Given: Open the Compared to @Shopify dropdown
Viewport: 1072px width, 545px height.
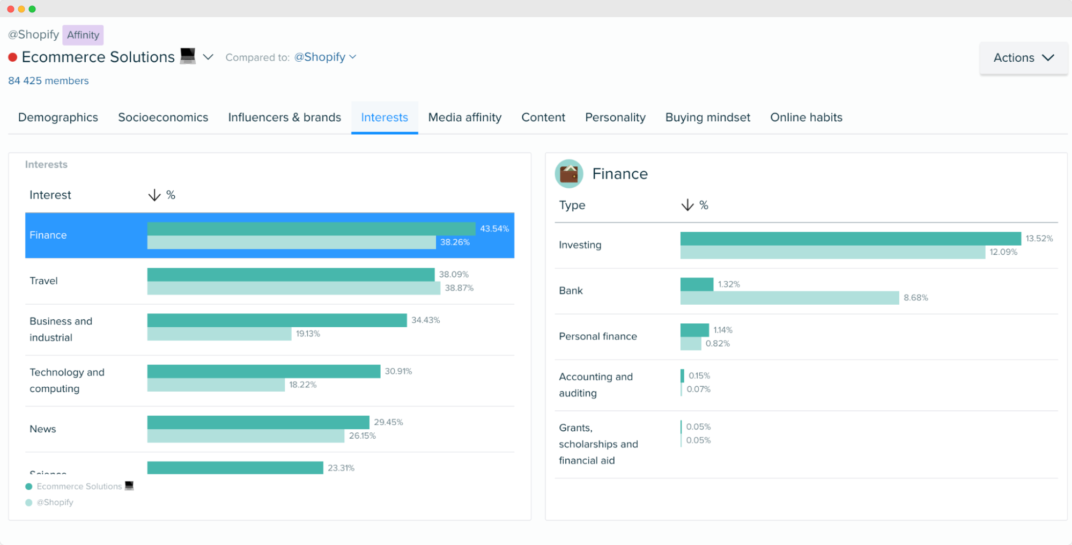Looking at the screenshot, I should pos(325,57).
